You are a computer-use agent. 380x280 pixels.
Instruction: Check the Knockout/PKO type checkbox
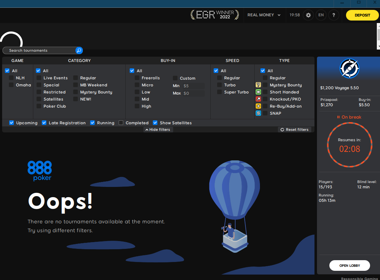[265, 99]
